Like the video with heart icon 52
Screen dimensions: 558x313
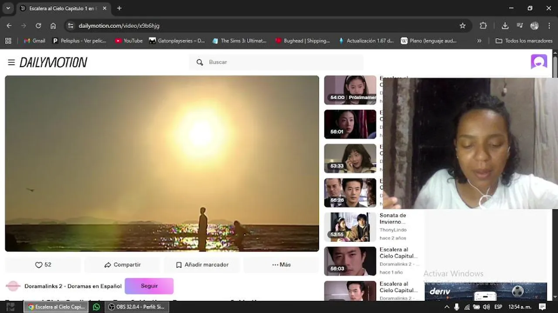[x=43, y=265]
